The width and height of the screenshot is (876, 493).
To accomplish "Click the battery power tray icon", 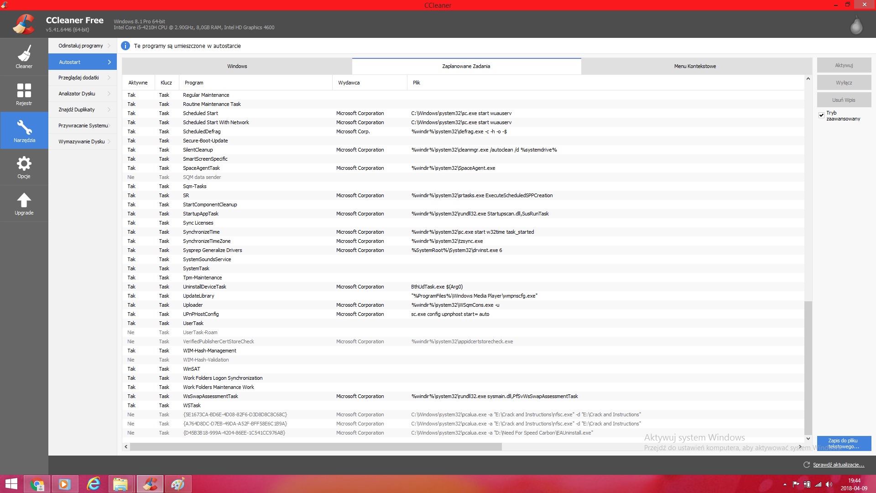I will pos(807,484).
